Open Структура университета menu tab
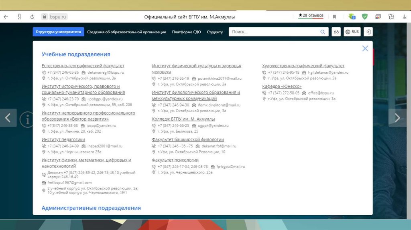The height and width of the screenshot is (230, 411). 59,32
